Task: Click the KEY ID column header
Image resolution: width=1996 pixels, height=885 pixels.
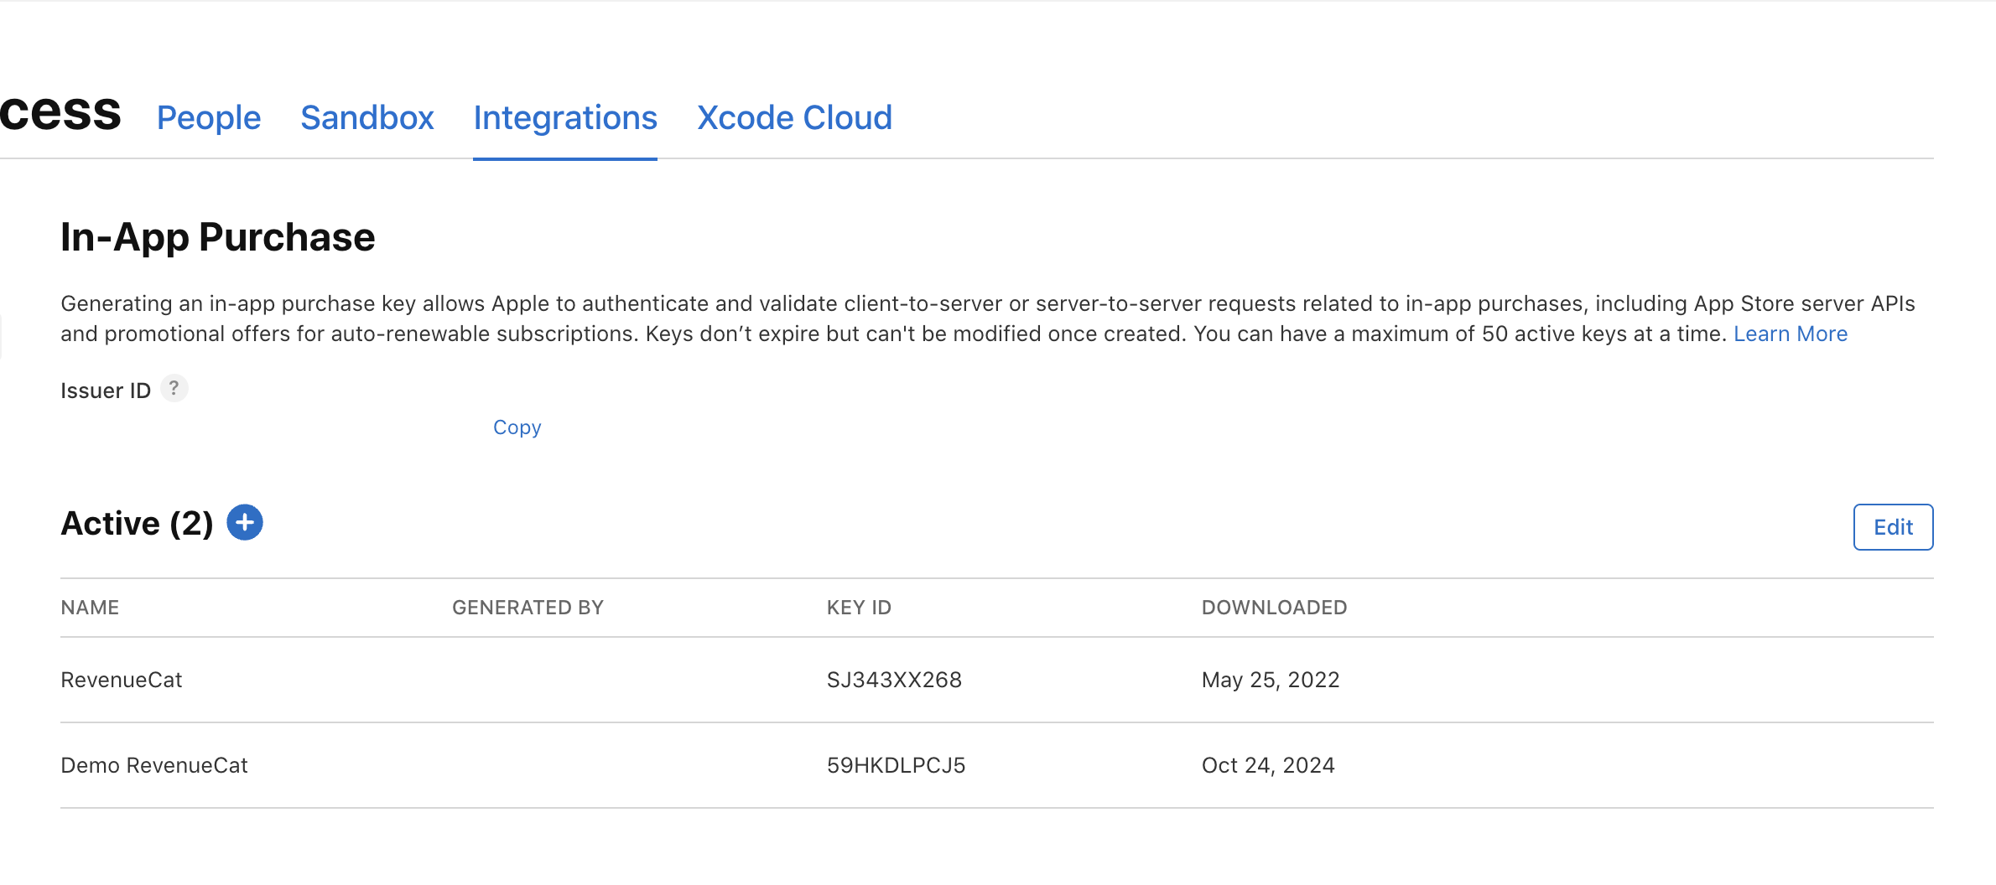Action: [859, 608]
